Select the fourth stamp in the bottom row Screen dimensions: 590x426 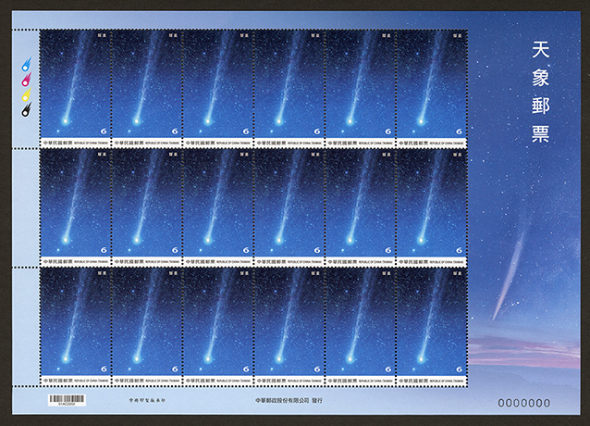[x=289, y=327]
